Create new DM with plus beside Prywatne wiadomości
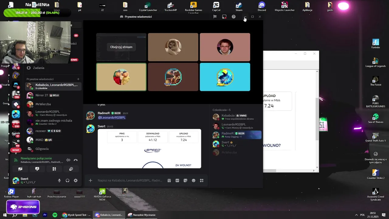The width and height of the screenshot is (389, 219). (78, 79)
